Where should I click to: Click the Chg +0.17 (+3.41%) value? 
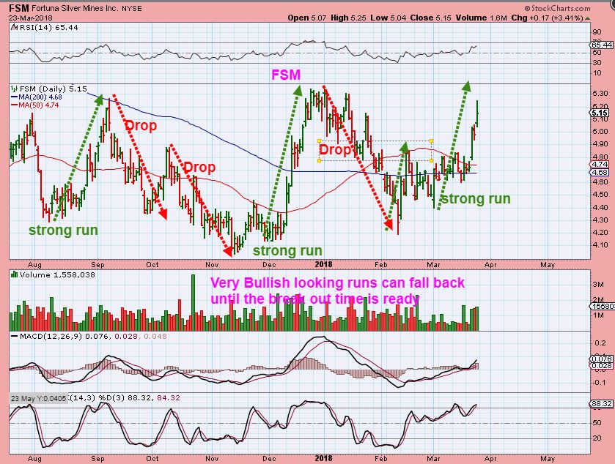click(547, 18)
